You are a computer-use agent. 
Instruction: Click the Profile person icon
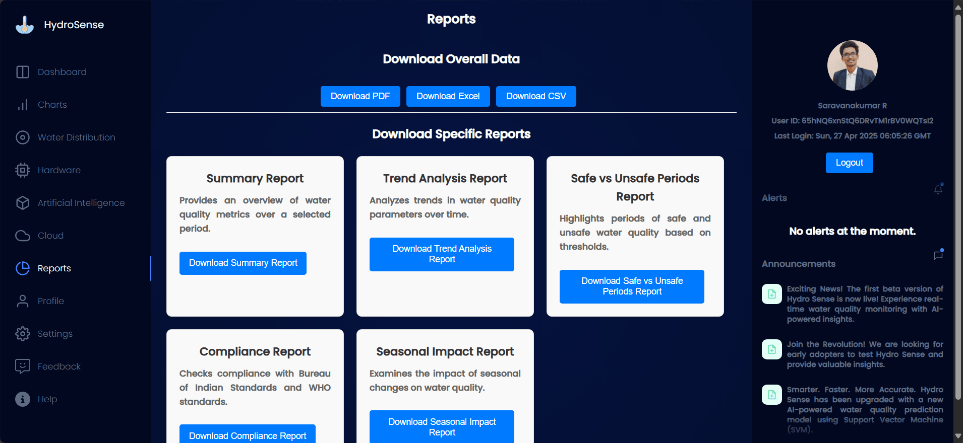pos(23,301)
